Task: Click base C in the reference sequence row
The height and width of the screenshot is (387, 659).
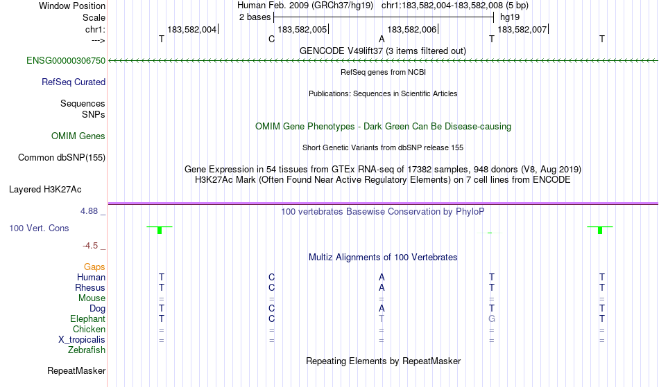Action: coord(271,39)
